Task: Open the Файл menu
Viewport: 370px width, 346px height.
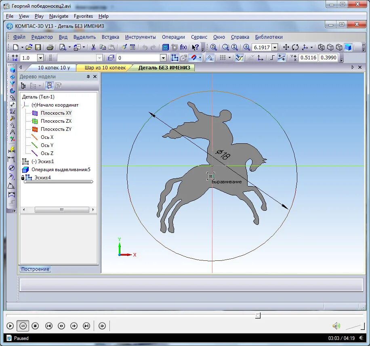Action: (19, 37)
